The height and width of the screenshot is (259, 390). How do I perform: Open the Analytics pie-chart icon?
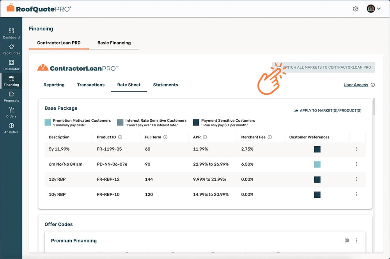[x=11, y=126]
